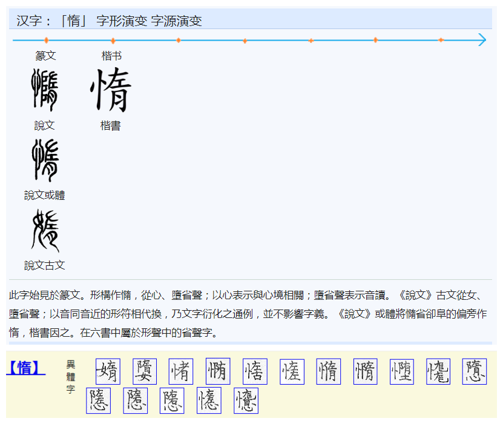Click the fifth diamond marker on the timeline

(x=311, y=41)
